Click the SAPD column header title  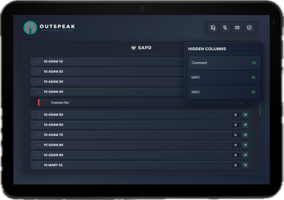(144, 48)
